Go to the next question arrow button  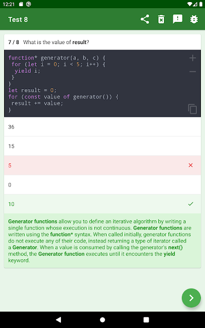[191, 298]
